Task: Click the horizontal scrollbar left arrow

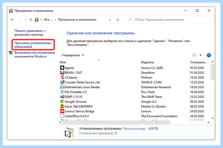Action: [x=60, y=122]
